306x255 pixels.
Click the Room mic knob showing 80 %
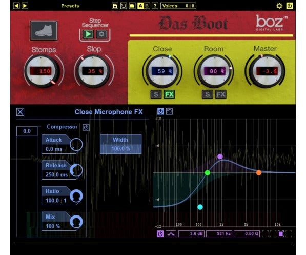click(x=214, y=71)
